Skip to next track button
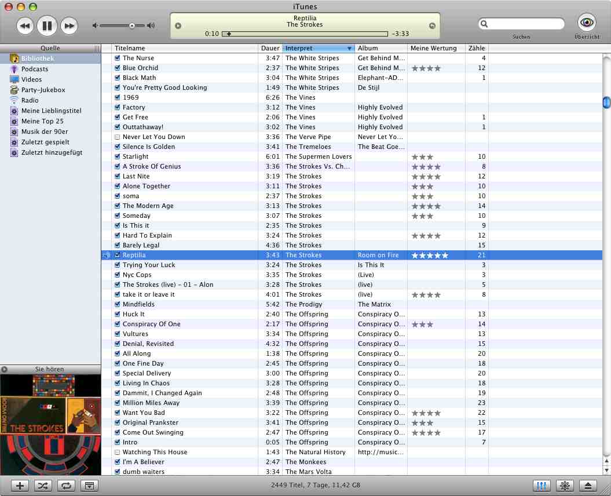Screen dimensions: 611x496 [69, 26]
